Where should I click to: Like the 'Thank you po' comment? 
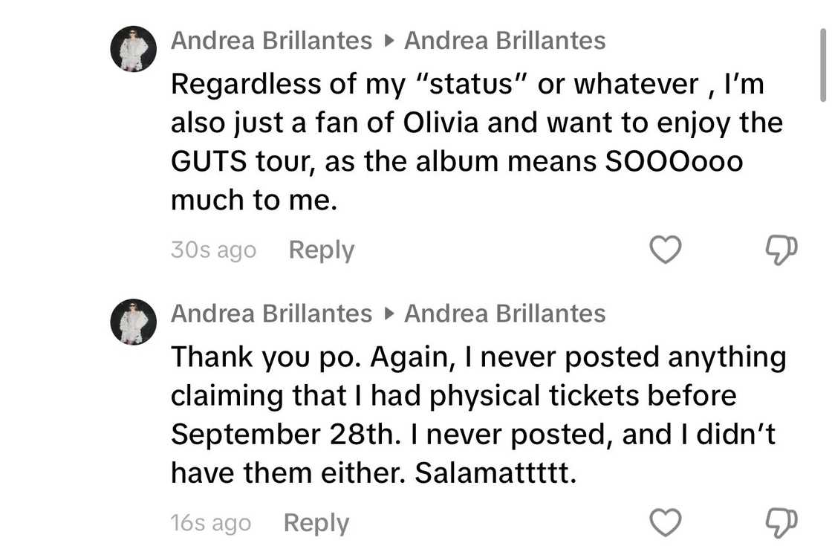coord(666,523)
